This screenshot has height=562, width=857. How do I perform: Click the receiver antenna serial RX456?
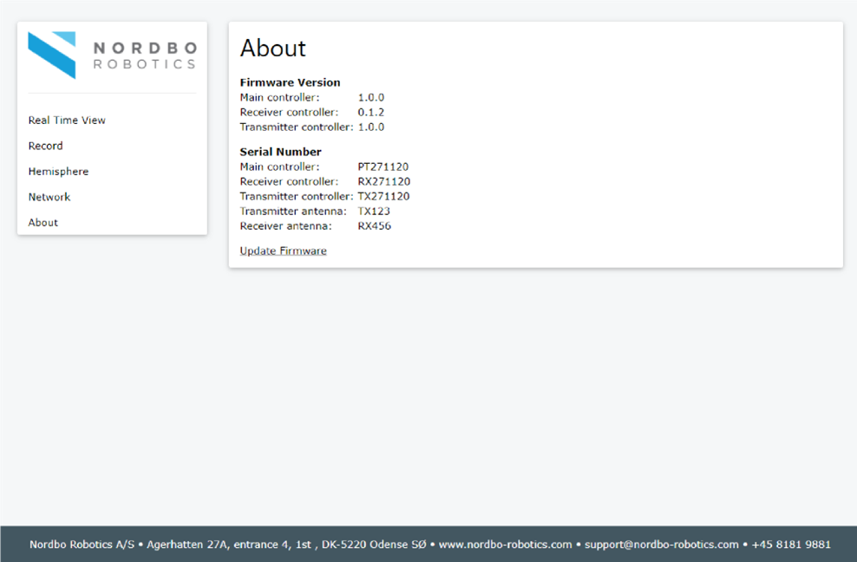[375, 225]
